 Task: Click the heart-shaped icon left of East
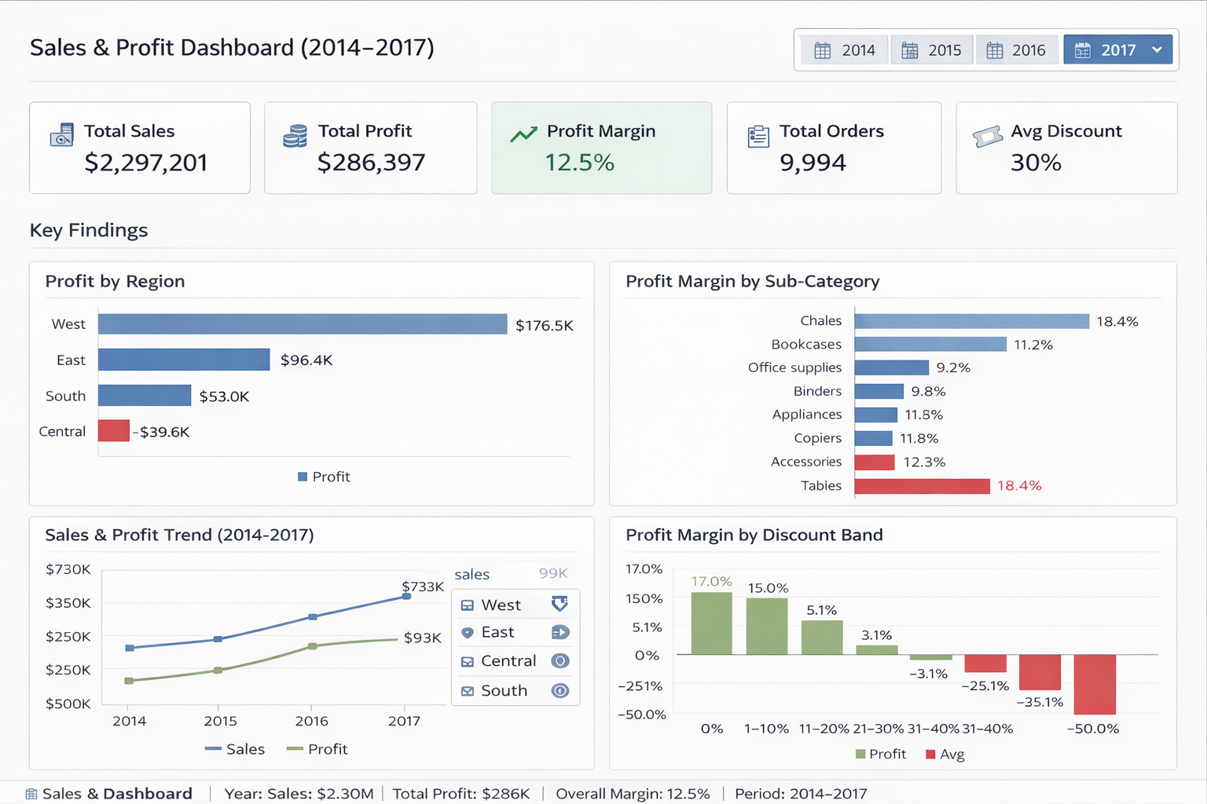468,633
